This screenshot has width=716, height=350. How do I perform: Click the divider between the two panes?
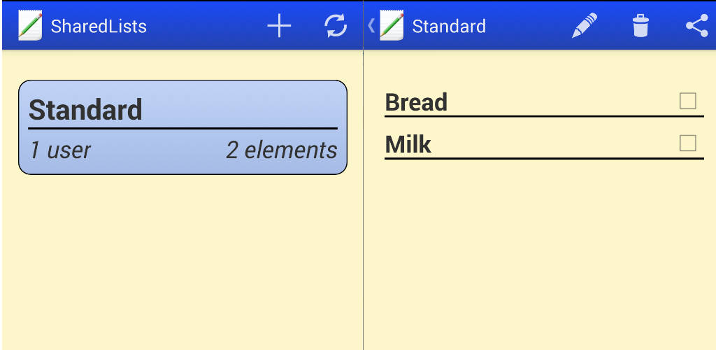pyautogui.click(x=363, y=210)
